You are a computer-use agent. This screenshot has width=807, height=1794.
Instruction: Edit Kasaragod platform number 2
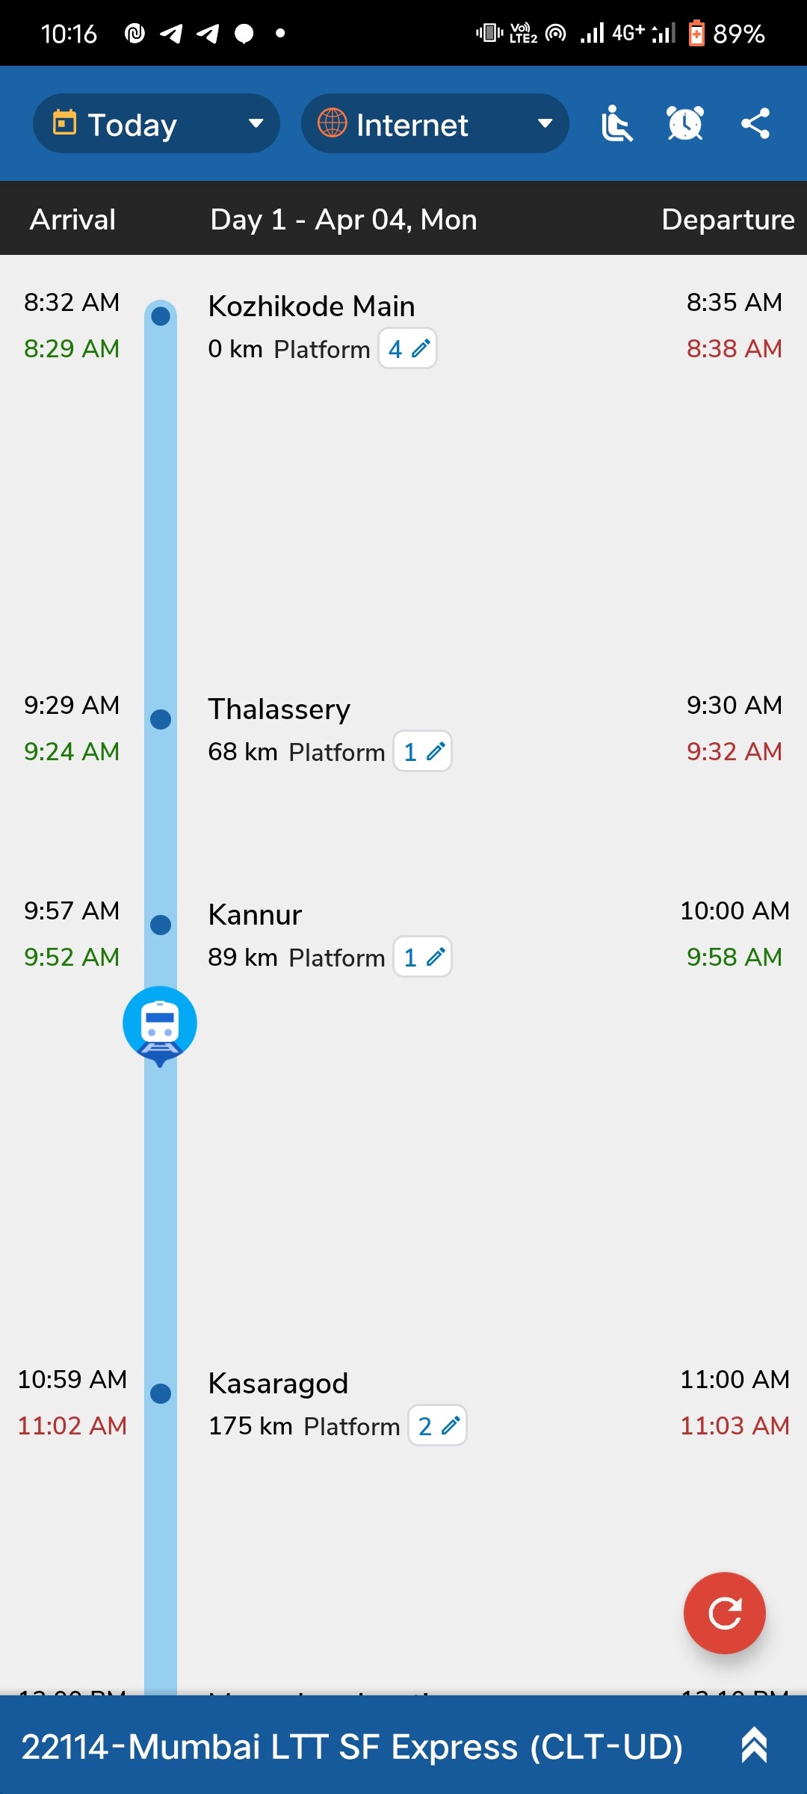438,1426
